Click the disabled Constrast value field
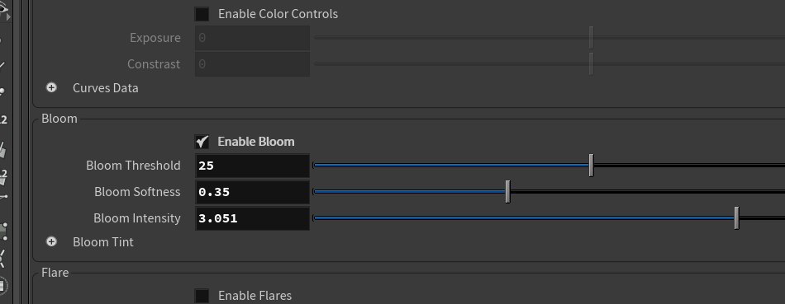 pos(252,64)
